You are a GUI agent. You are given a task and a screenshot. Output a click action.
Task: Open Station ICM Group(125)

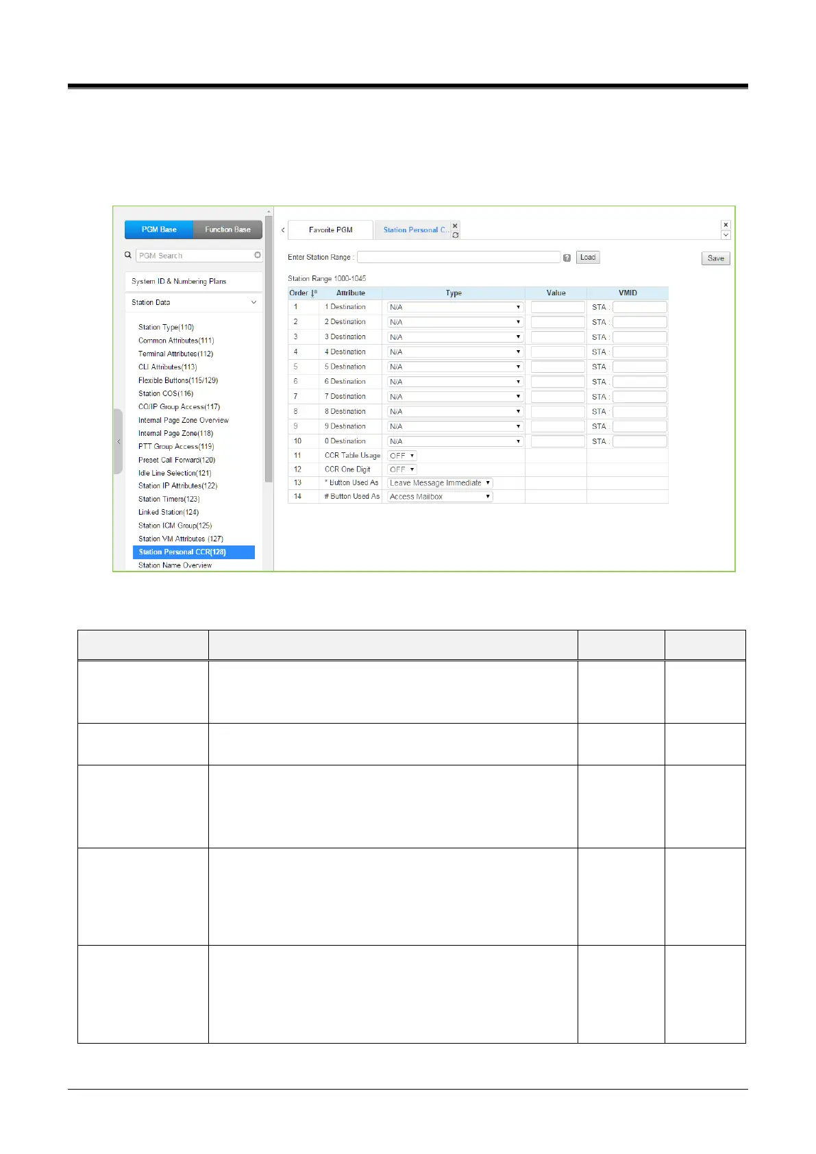click(x=175, y=526)
